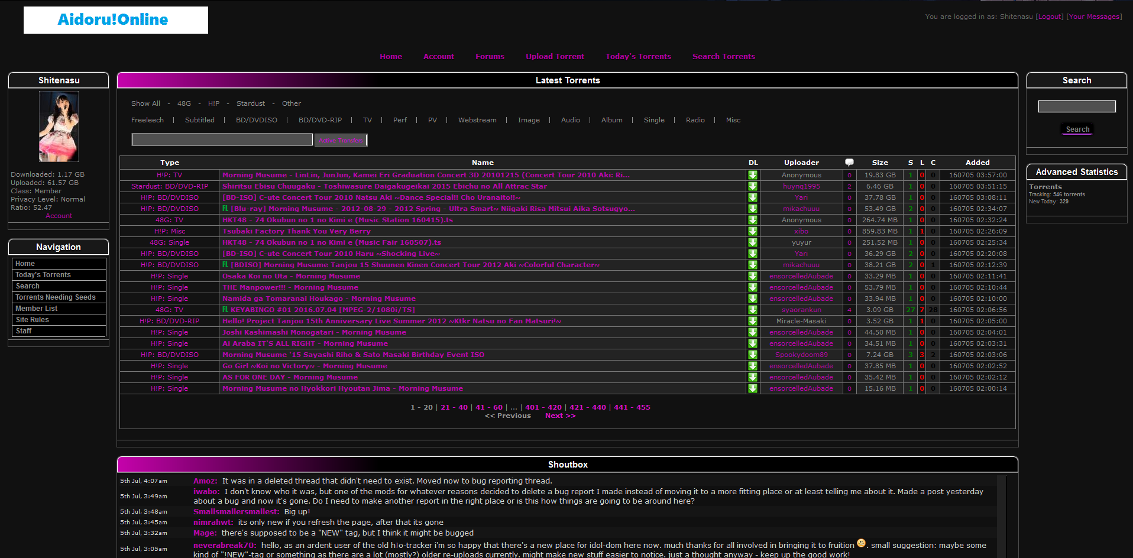The image size is (1133, 558).
Task: Click download arrow for Joshi Kashimashi Monogatari
Action: 752,332
